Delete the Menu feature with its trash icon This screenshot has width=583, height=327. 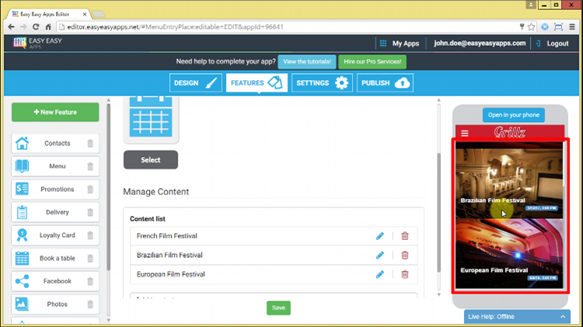[90, 166]
